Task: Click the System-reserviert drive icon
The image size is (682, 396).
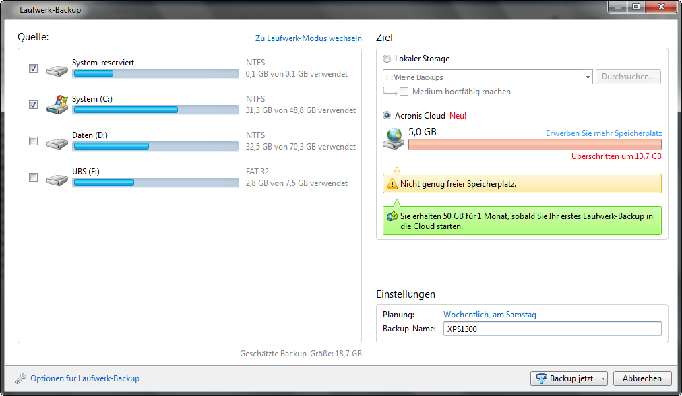Action: (57, 69)
